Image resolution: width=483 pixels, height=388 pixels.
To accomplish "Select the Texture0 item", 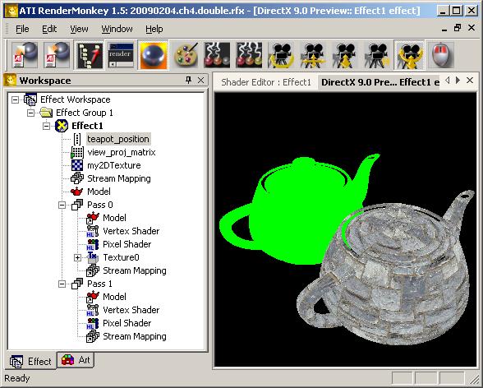I will pos(121,257).
